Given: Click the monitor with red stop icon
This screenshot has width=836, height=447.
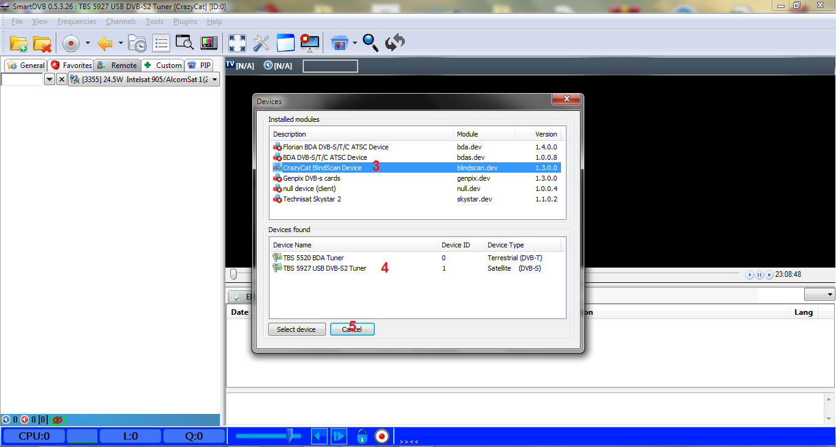Looking at the screenshot, I should (310, 43).
